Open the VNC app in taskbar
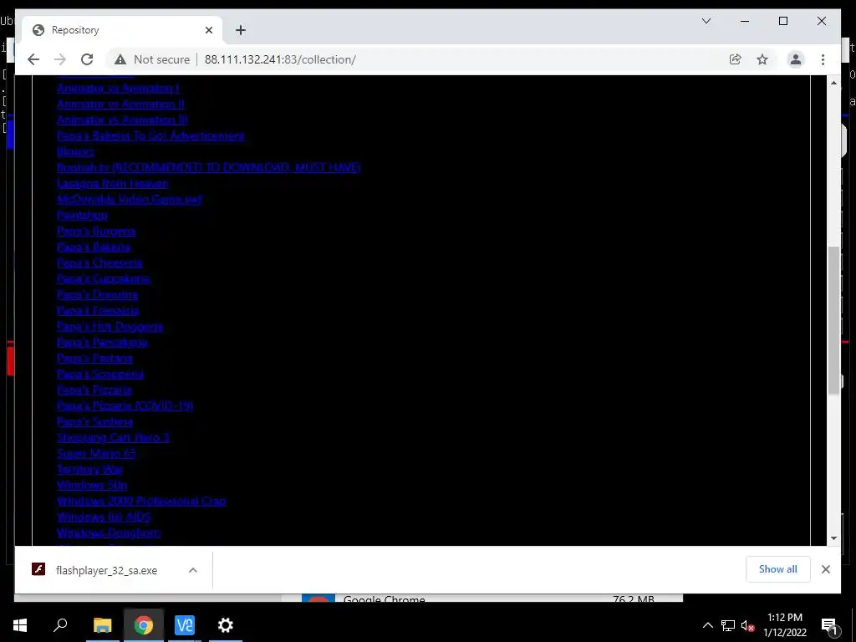 coord(184,625)
